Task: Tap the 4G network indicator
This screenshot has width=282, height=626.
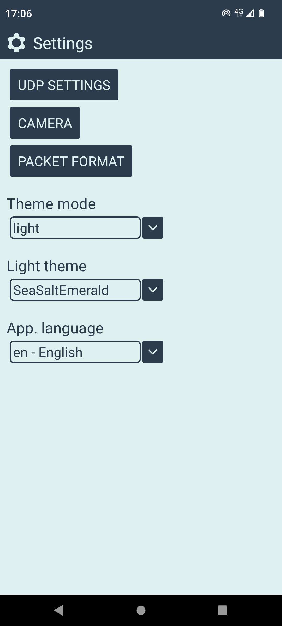Action: click(x=239, y=13)
